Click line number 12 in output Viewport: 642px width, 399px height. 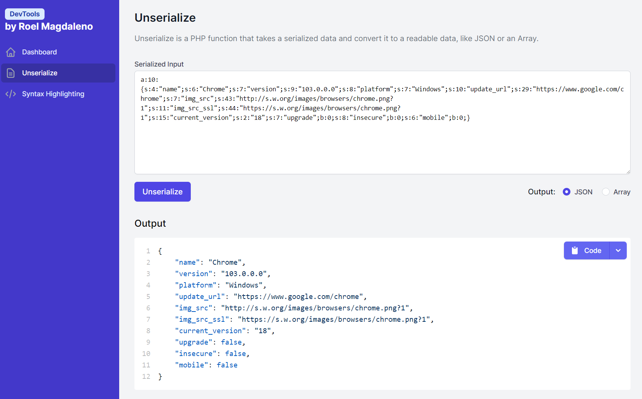pos(146,377)
